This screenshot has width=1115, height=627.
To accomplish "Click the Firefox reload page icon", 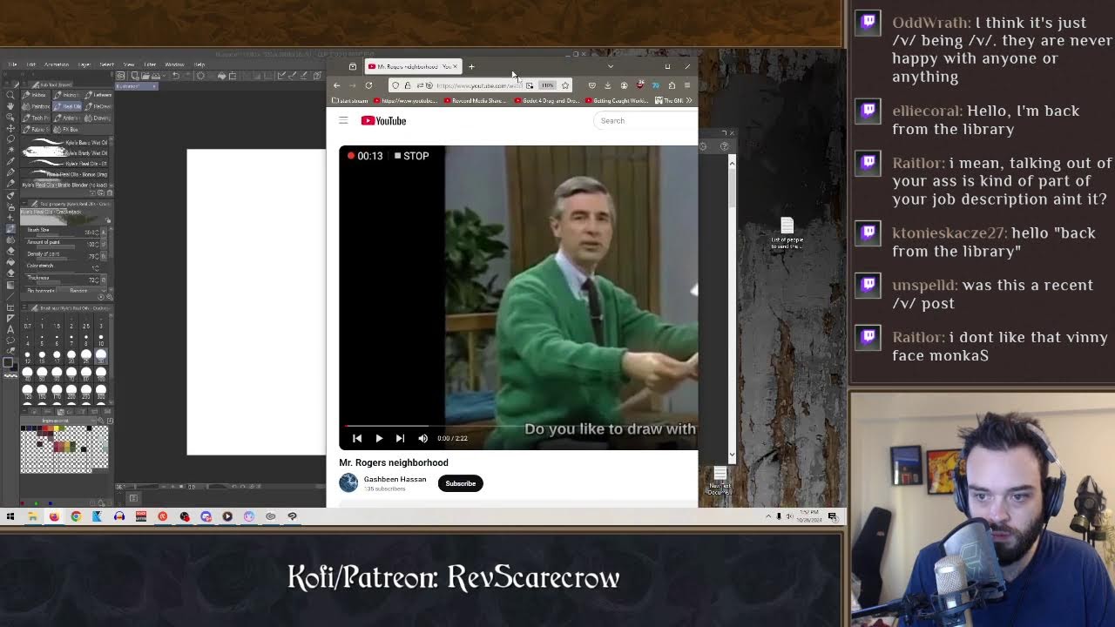I will coord(368,85).
